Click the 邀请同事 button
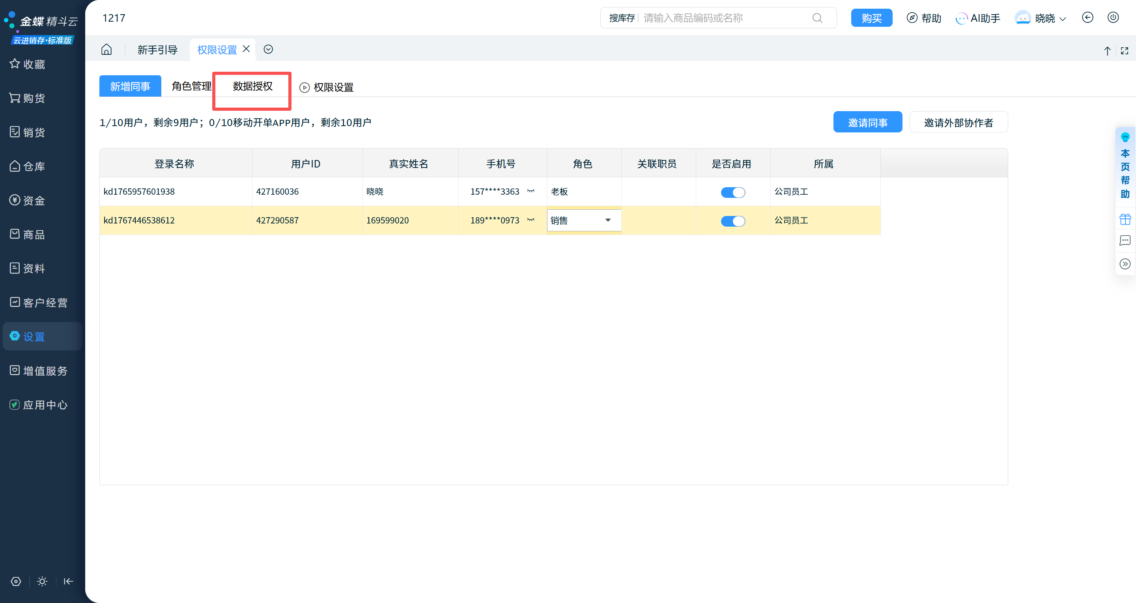 [867, 122]
